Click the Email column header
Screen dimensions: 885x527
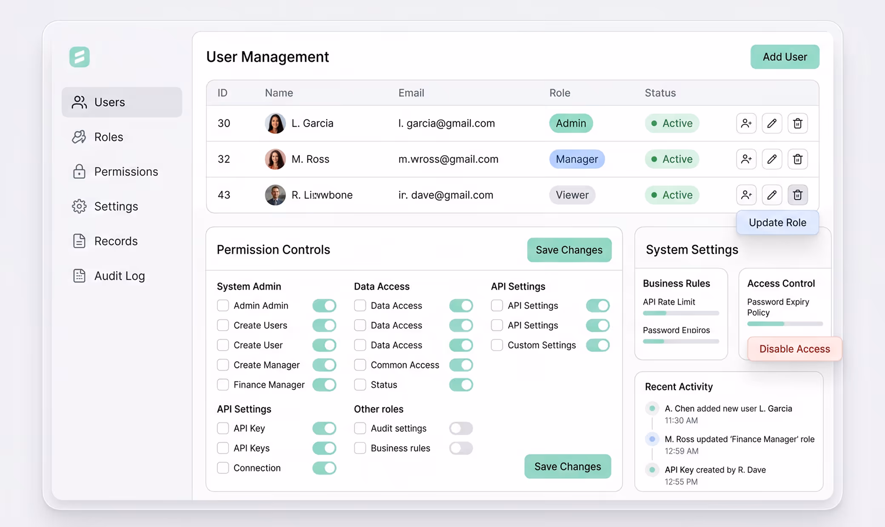pyautogui.click(x=411, y=93)
